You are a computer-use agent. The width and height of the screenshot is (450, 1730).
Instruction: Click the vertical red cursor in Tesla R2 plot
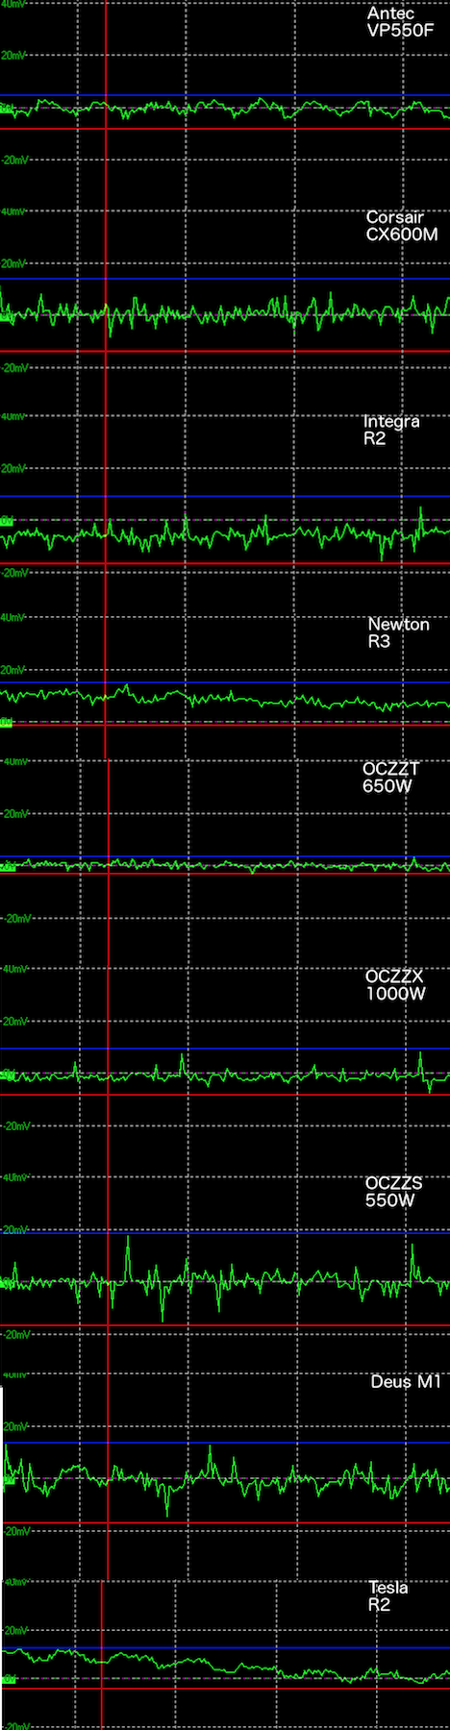click(101, 1655)
